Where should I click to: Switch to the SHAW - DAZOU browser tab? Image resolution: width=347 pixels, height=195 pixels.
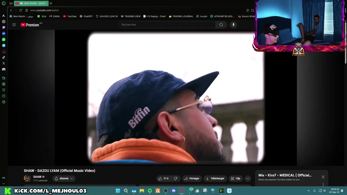tap(31, 4)
